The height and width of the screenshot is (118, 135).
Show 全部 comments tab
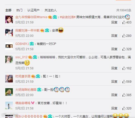8,10
